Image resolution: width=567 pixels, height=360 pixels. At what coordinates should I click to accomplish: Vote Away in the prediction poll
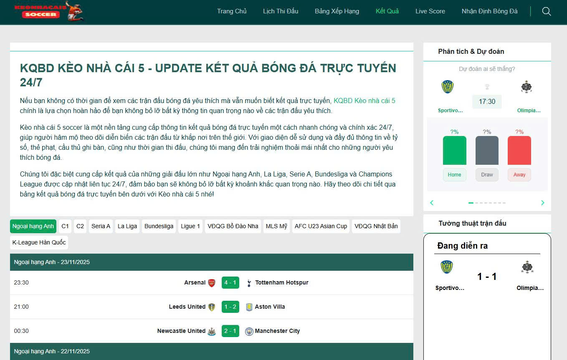pos(519,175)
